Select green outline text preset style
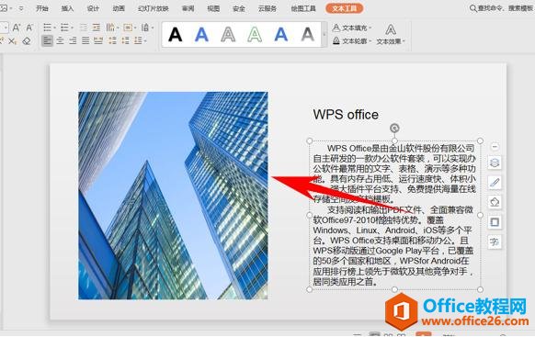 (255, 34)
